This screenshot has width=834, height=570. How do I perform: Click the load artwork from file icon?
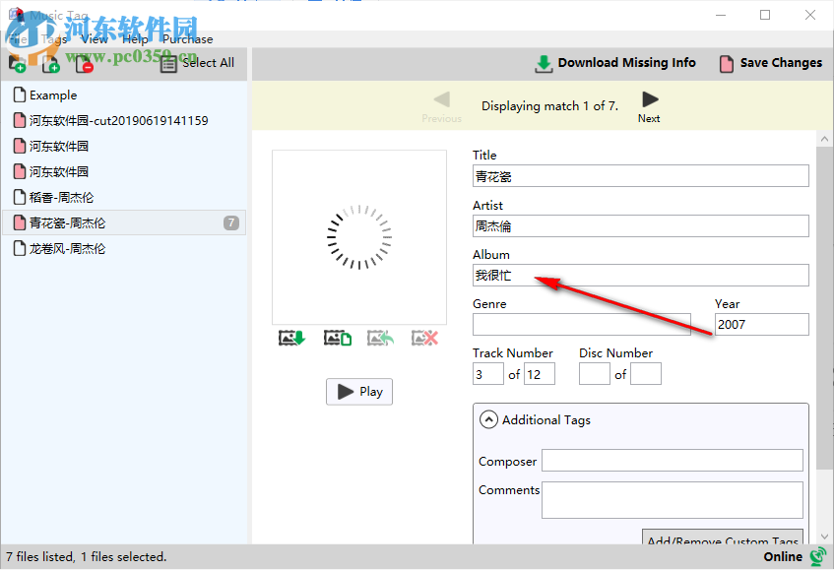coord(338,338)
